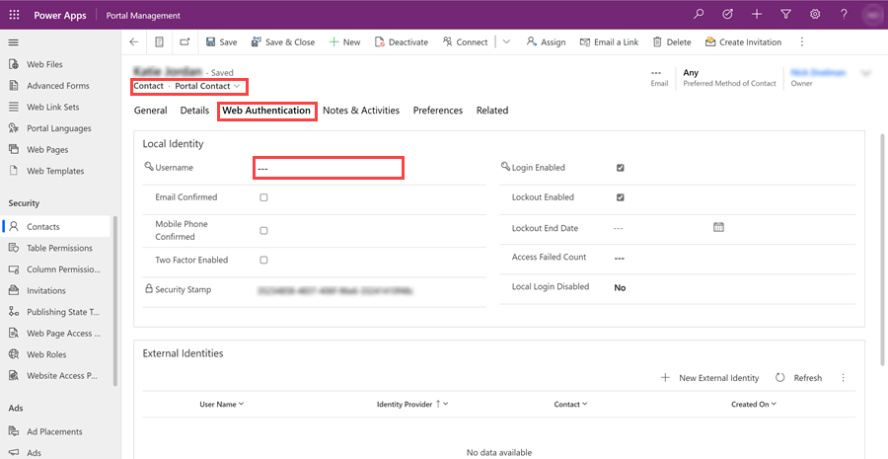Open Identity Provider column dropdown
The height and width of the screenshot is (459, 888).
pos(446,404)
